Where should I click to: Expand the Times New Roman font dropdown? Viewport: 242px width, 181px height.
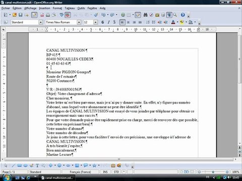click(x=79, y=22)
